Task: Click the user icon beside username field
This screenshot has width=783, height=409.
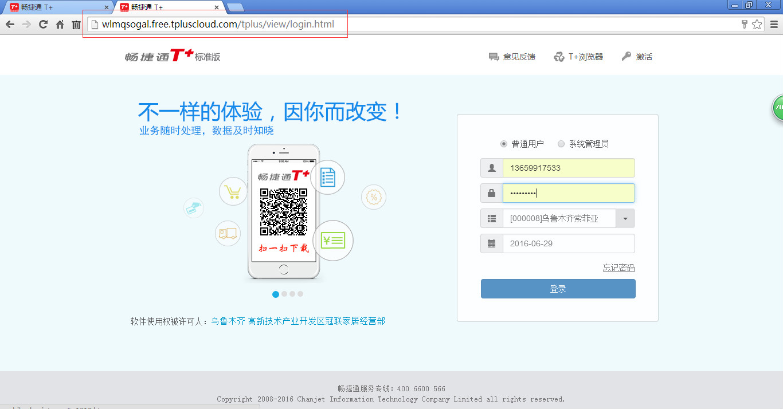Action: click(x=492, y=168)
